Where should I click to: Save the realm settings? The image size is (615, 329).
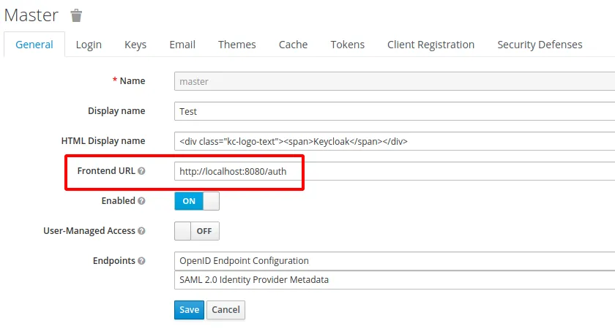[x=189, y=310]
